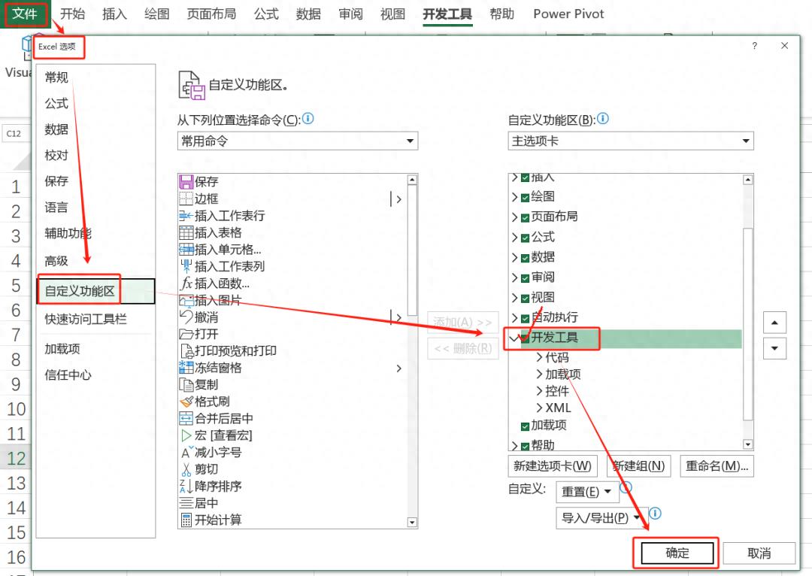Click info icon beside 自定义功能区(B)
The width and height of the screenshot is (812, 576).
[x=603, y=119]
